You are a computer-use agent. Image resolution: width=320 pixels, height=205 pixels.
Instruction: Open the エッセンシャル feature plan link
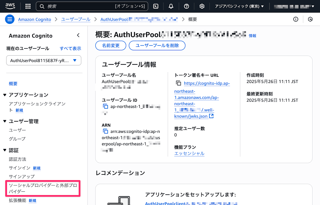click(189, 153)
